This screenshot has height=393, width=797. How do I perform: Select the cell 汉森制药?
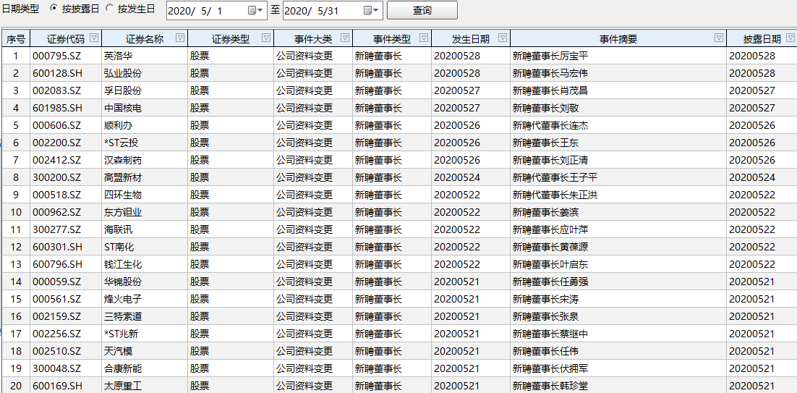pyautogui.click(x=145, y=160)
